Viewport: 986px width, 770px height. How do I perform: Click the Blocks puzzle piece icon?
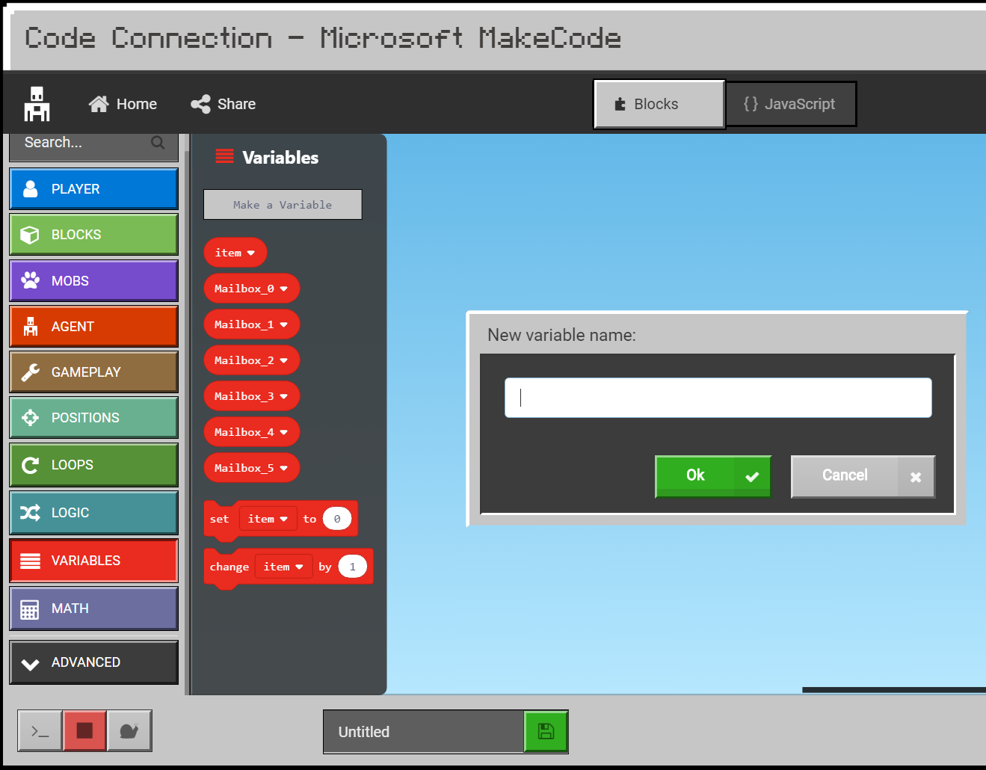tap(620, 104)
